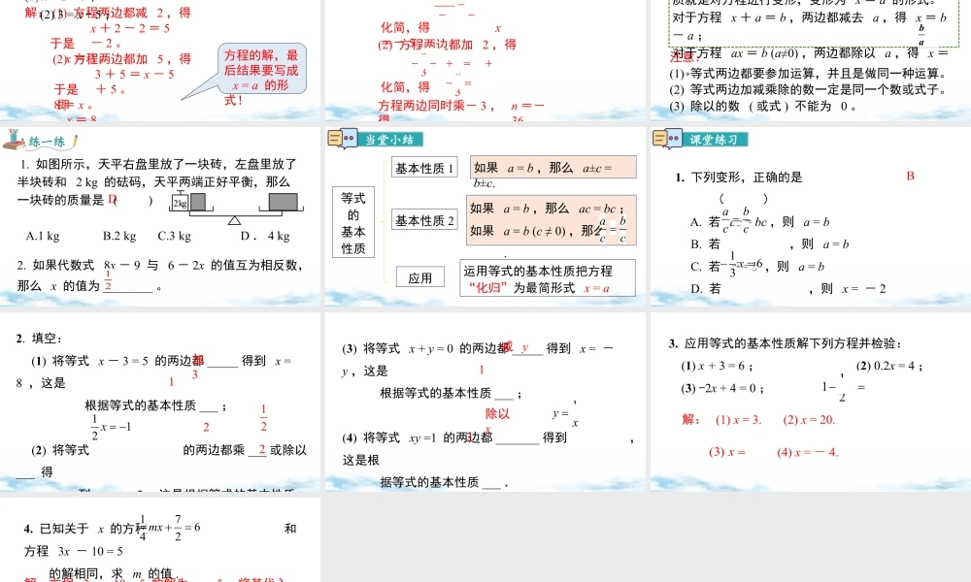Click the chat bubble icon before 课堂练习

click(665, 139)
